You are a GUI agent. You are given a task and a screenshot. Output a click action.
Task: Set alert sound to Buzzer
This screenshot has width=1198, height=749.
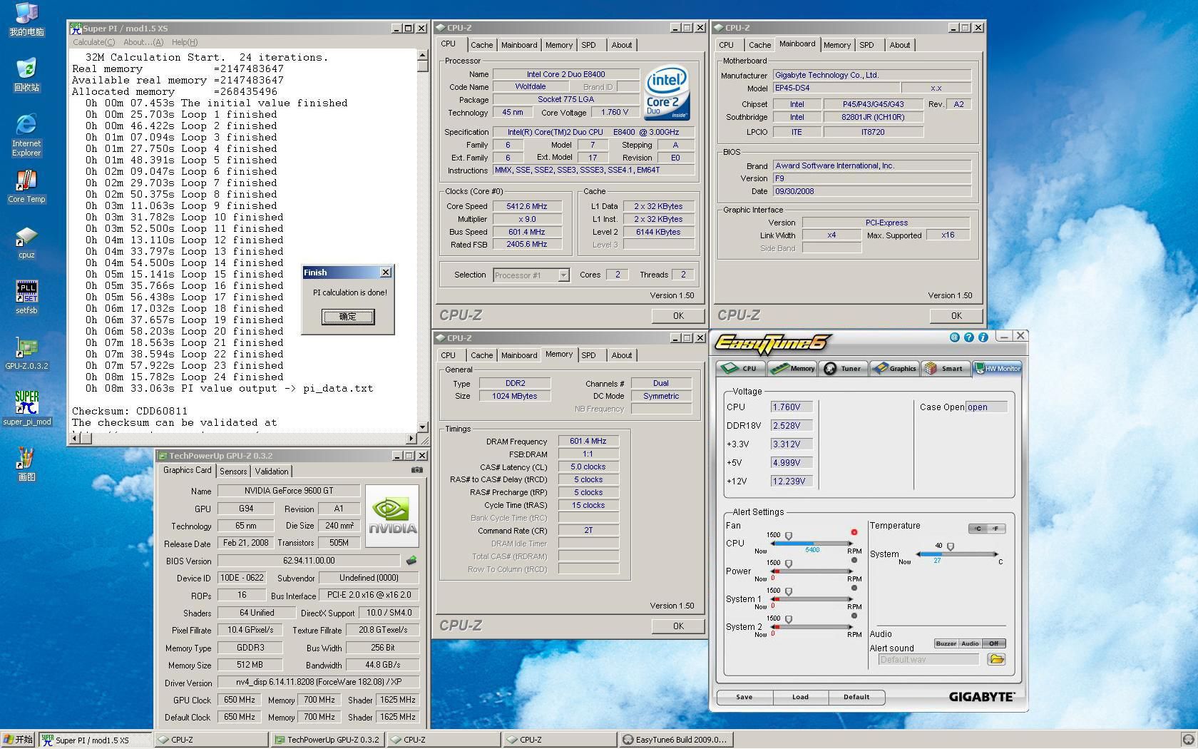pyautogui.click(x=946, y=643)
